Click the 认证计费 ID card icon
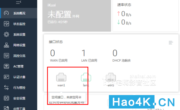 point(6,77)
